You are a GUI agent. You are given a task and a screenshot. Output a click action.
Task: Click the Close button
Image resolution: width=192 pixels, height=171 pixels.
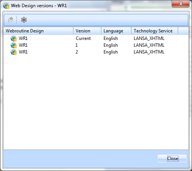point(172,159)
